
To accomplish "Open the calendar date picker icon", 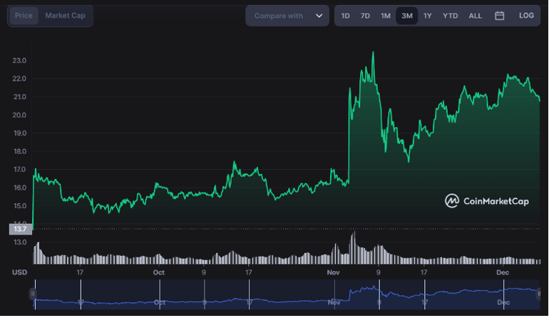I will point(499,16).
